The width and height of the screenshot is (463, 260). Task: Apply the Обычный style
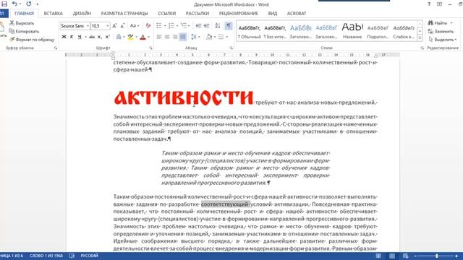249,31
